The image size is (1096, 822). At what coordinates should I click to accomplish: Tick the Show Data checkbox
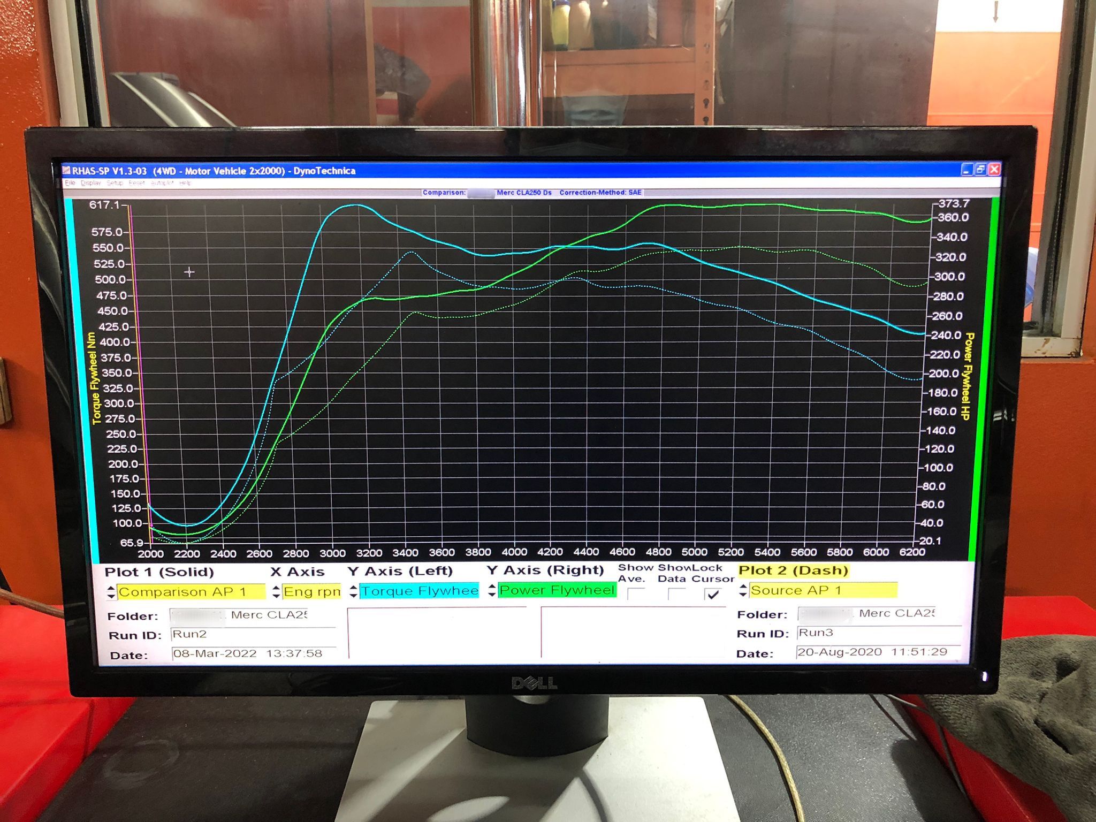(676, 594)
